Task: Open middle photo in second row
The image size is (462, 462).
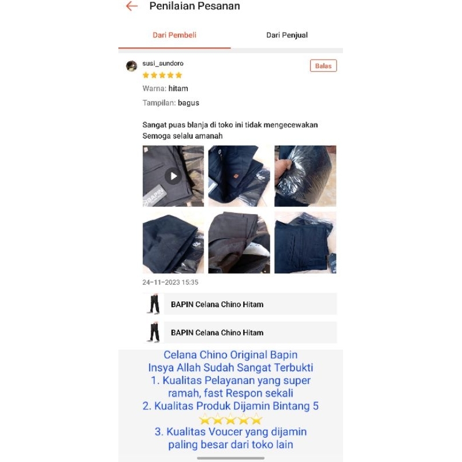Action: pos(239,243)
